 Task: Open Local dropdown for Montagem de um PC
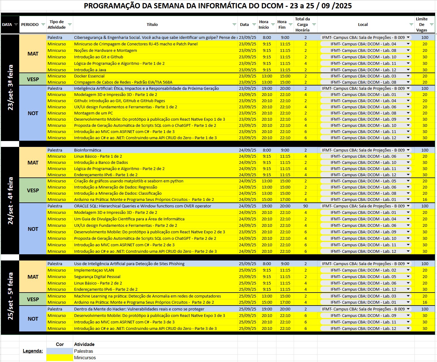coord(408,113)
